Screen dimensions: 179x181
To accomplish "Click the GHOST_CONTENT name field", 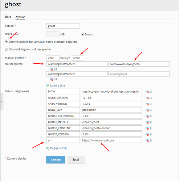I will (x=63, y=128).
